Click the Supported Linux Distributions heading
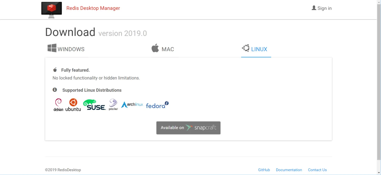 coord(92,90)
